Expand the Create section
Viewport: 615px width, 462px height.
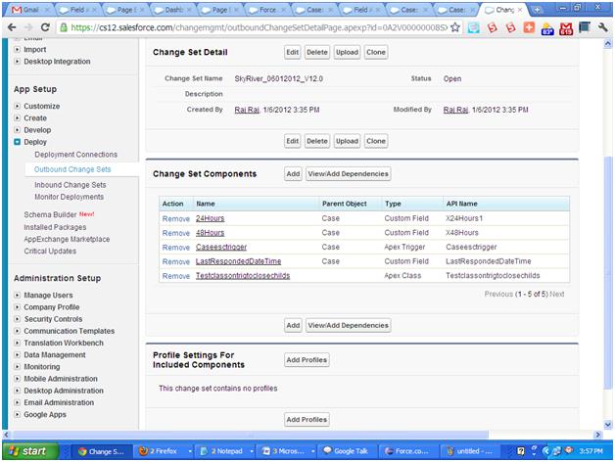(x=17, y=117)
